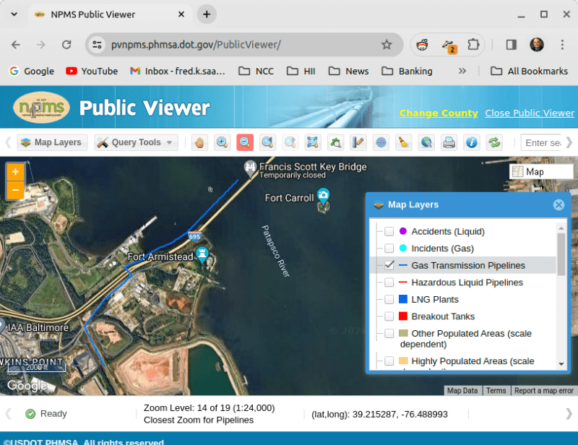Screen dimensions: 578x445
Task: Zoom to full extent tool
Action: click(313, 142)
